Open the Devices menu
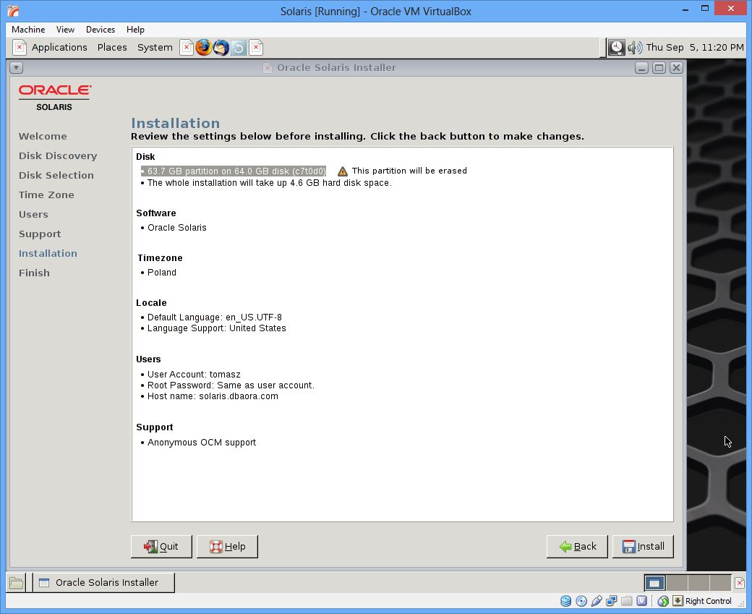The width and height of the screenshot is (752, 614). click(x=101, y=30)
